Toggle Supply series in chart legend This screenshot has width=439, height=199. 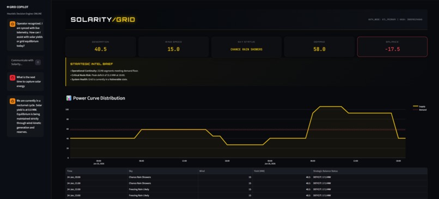tap(420, 106)
